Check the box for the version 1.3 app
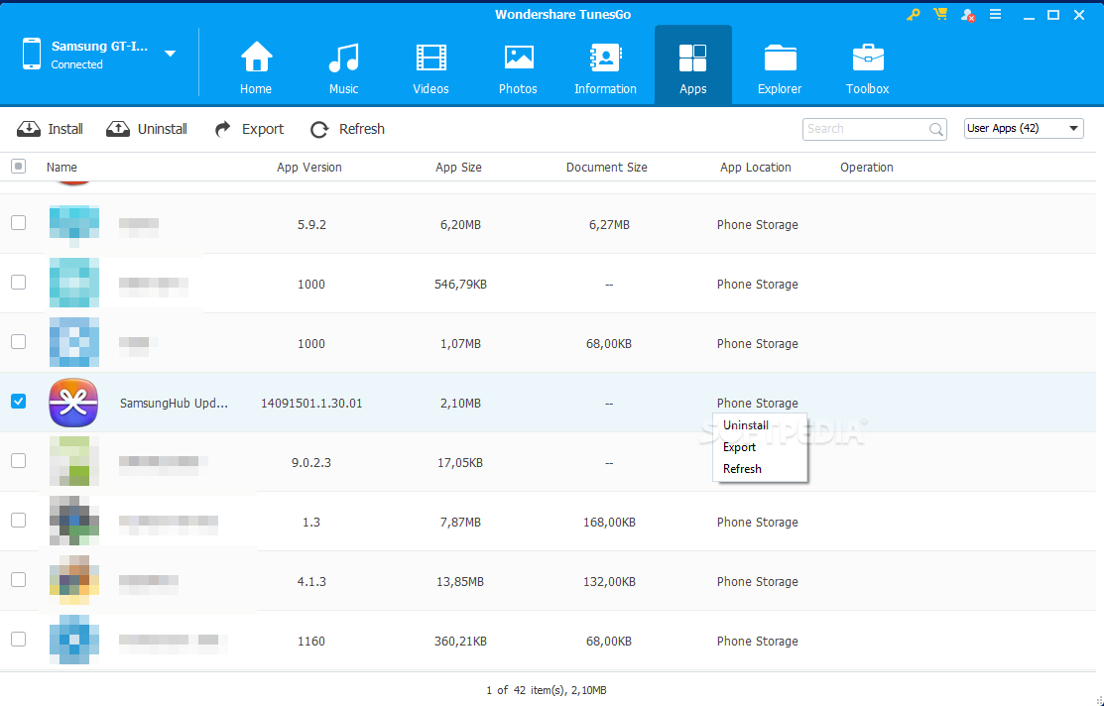Image resolution: width=1104 pixels, height=706 pixels. (x=18, y=521)
